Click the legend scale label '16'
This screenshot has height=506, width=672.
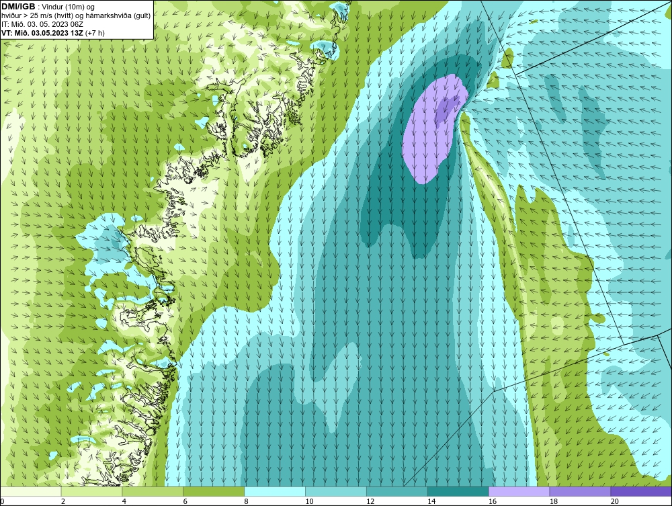coord(493,501)
